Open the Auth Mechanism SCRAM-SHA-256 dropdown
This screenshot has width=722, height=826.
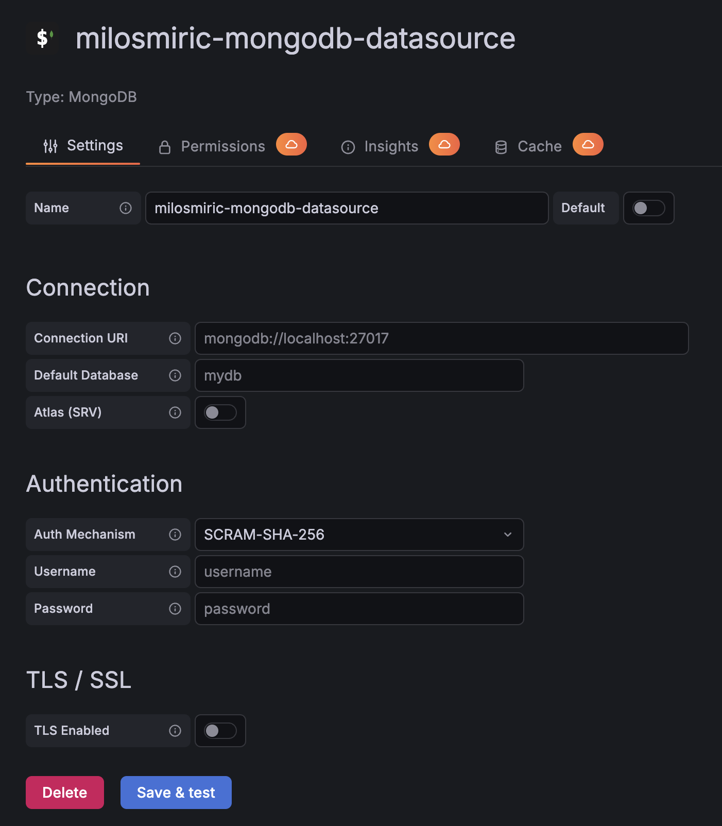tap(359, 535)
